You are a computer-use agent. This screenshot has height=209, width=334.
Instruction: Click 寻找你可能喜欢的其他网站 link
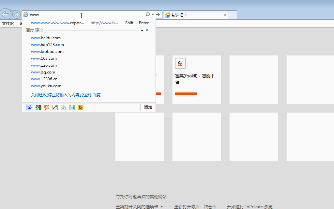141,197
